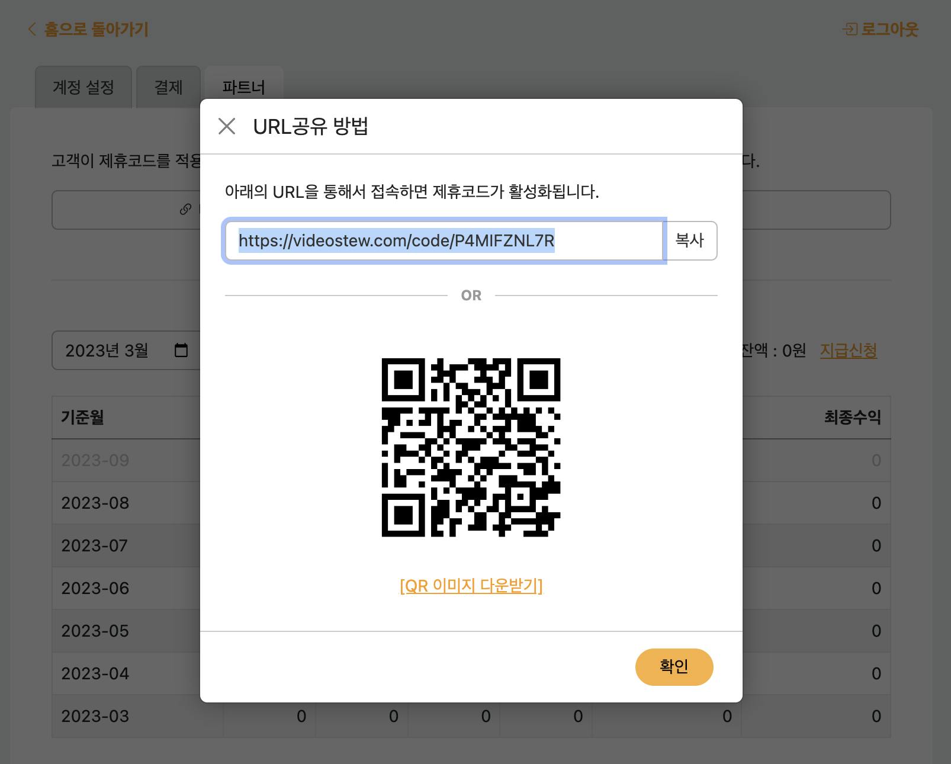Switch to the 계정 설정 tab

[83, 88]
